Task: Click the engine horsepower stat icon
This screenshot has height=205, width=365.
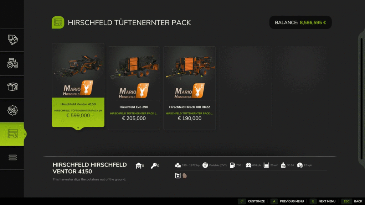Action: pos(178,165)
